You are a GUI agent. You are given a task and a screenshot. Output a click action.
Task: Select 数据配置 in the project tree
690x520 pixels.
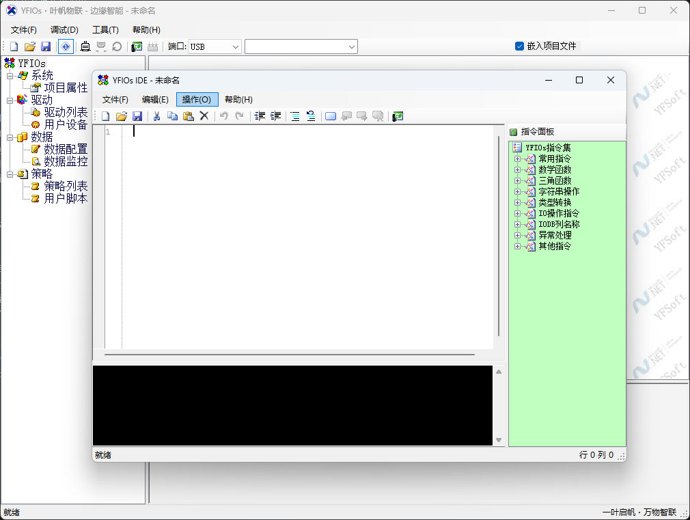[66, 150]
